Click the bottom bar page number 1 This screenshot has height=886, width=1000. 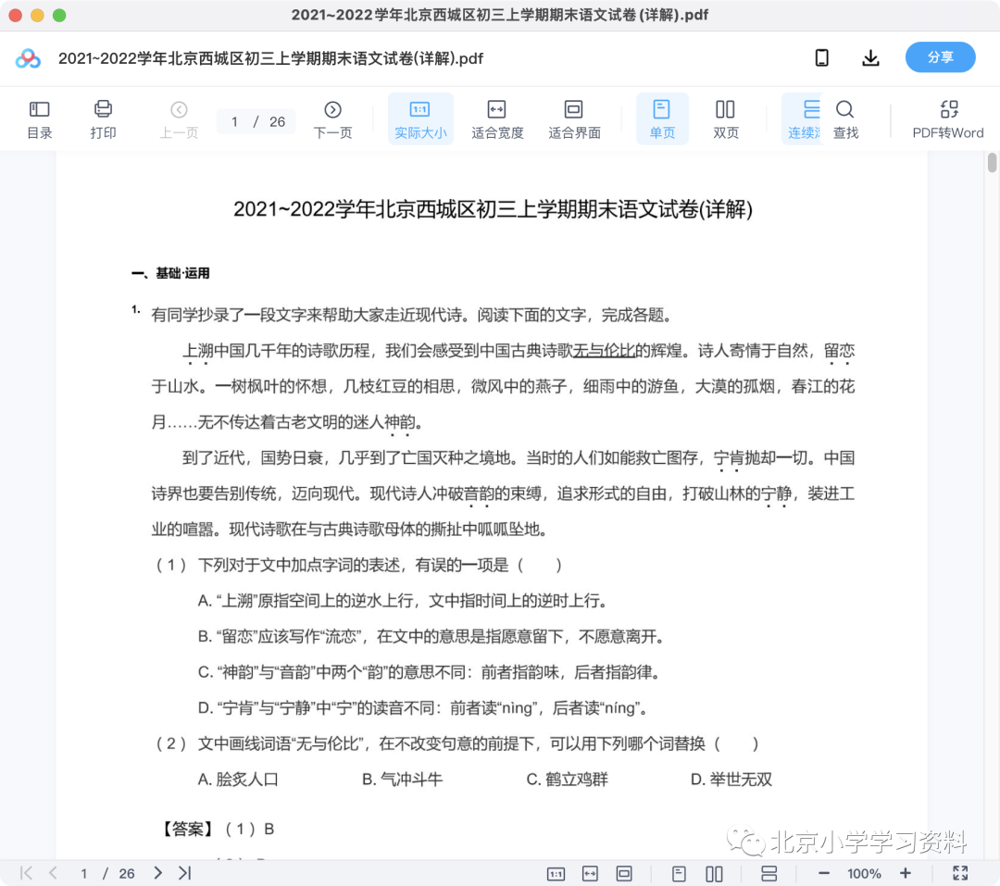pos(83,873)
